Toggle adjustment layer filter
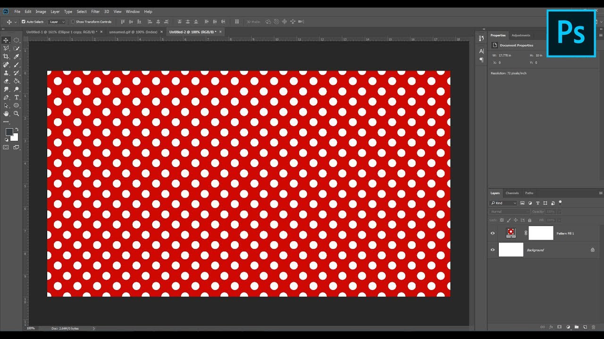 click(530, 203)
